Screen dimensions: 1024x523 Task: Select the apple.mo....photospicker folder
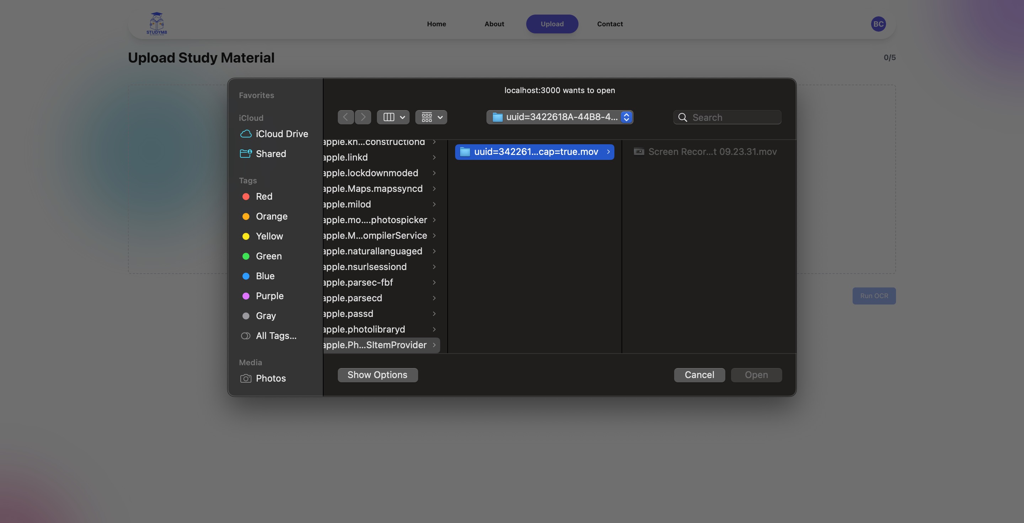(381, 220)
